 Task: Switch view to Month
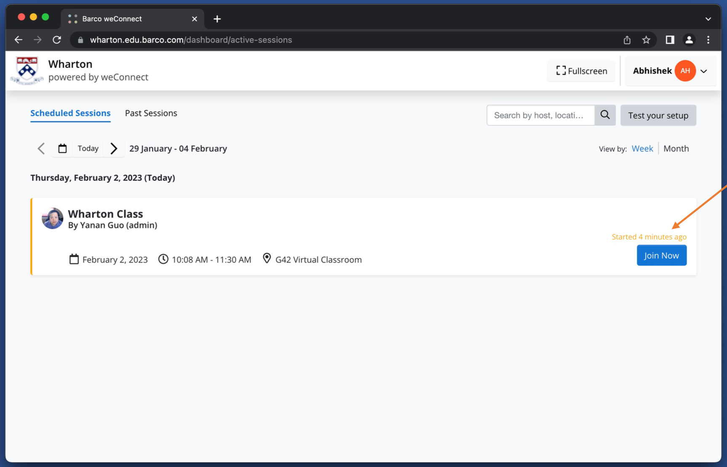676,149
